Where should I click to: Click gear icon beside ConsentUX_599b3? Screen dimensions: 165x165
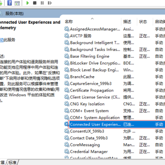(66, 131)
